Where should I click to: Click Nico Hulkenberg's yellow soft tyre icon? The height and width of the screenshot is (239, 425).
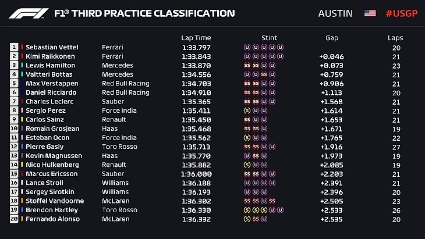point(247,165)
